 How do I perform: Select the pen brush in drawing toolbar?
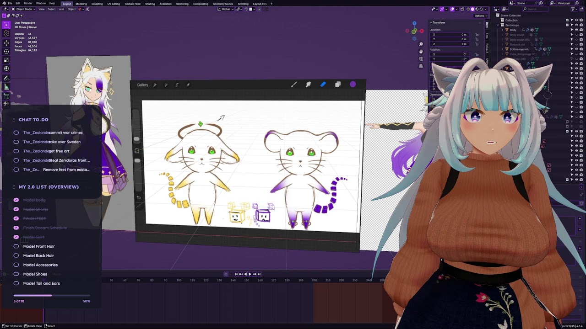coord(294,85)
